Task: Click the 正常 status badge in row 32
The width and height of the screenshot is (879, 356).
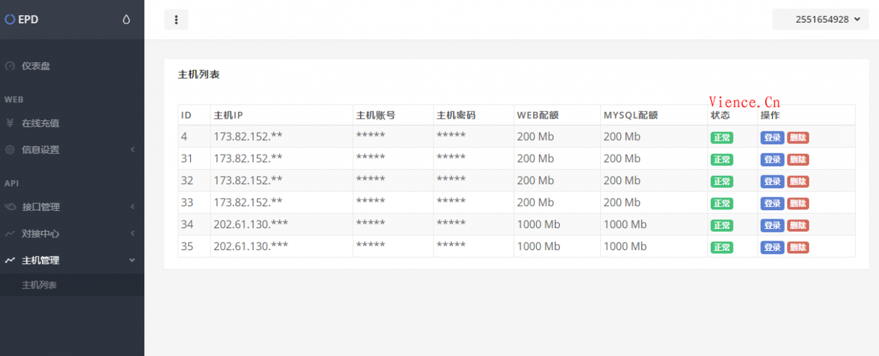Action: coord(722,181)
